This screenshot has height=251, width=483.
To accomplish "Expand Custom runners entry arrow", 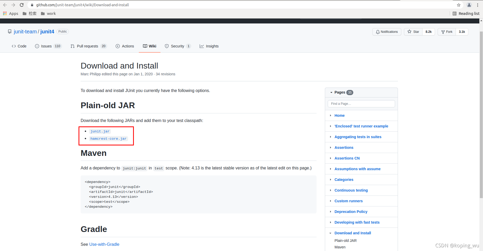I will click(x=330, y=201).
